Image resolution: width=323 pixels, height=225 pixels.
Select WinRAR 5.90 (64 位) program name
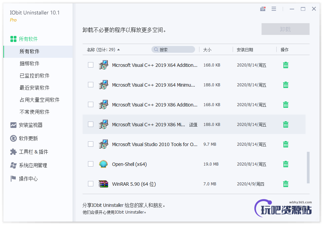(x=134, y=184)
